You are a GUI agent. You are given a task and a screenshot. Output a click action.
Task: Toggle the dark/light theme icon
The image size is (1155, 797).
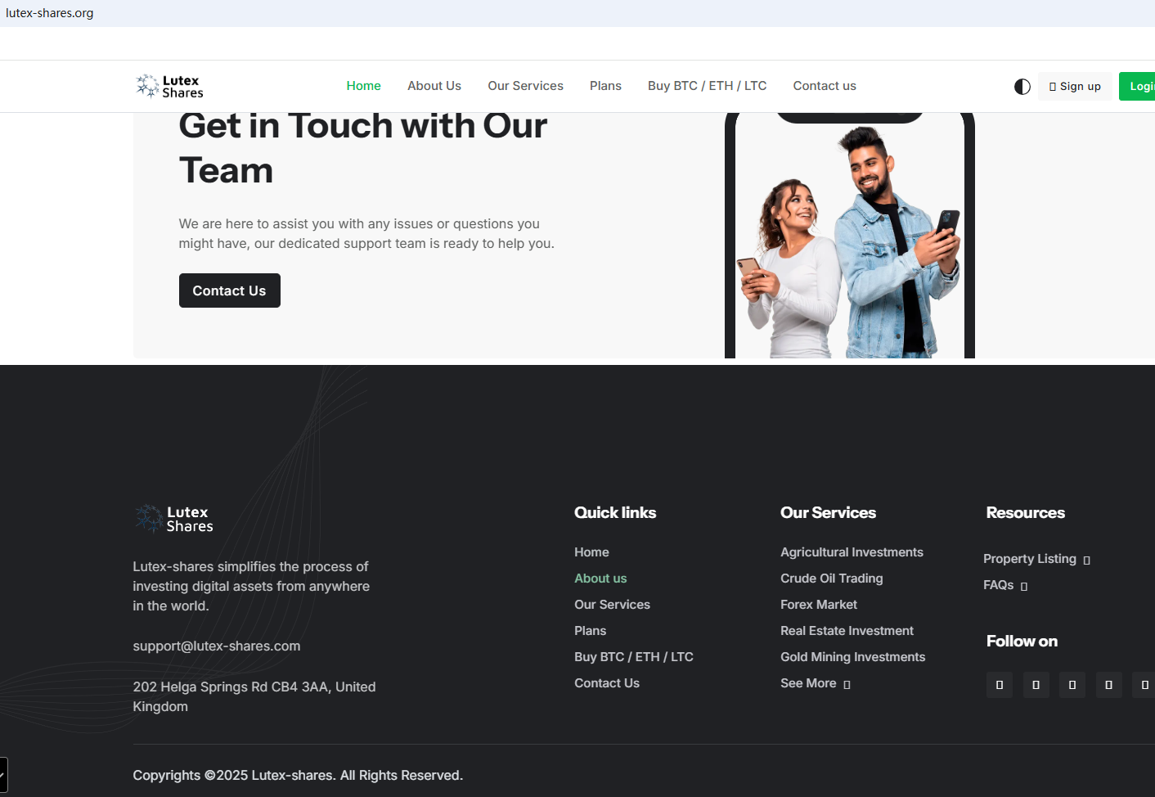1022,87
